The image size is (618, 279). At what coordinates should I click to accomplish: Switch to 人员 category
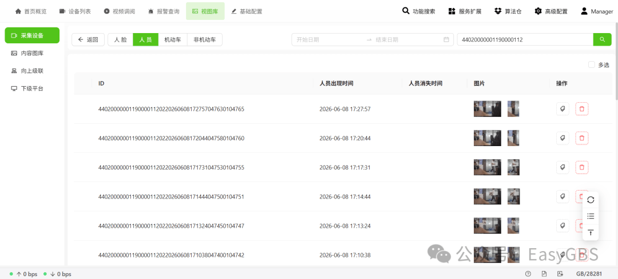coord(145,39)
